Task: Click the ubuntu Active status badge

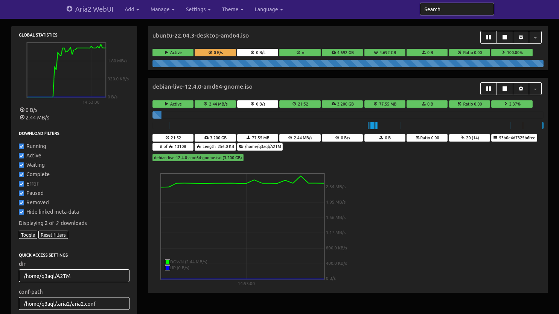Action: [x=173, y=53]
